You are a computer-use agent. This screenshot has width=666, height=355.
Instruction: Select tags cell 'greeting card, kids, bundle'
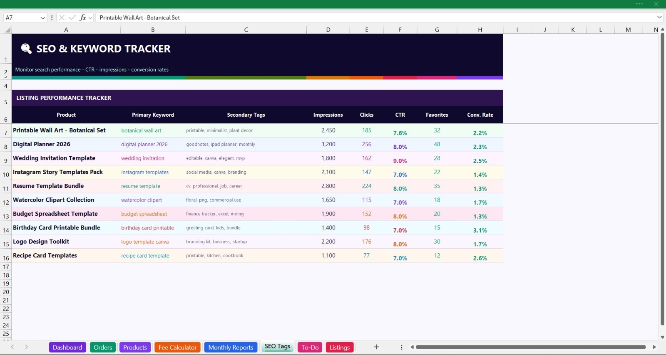(x=246, y=228)
